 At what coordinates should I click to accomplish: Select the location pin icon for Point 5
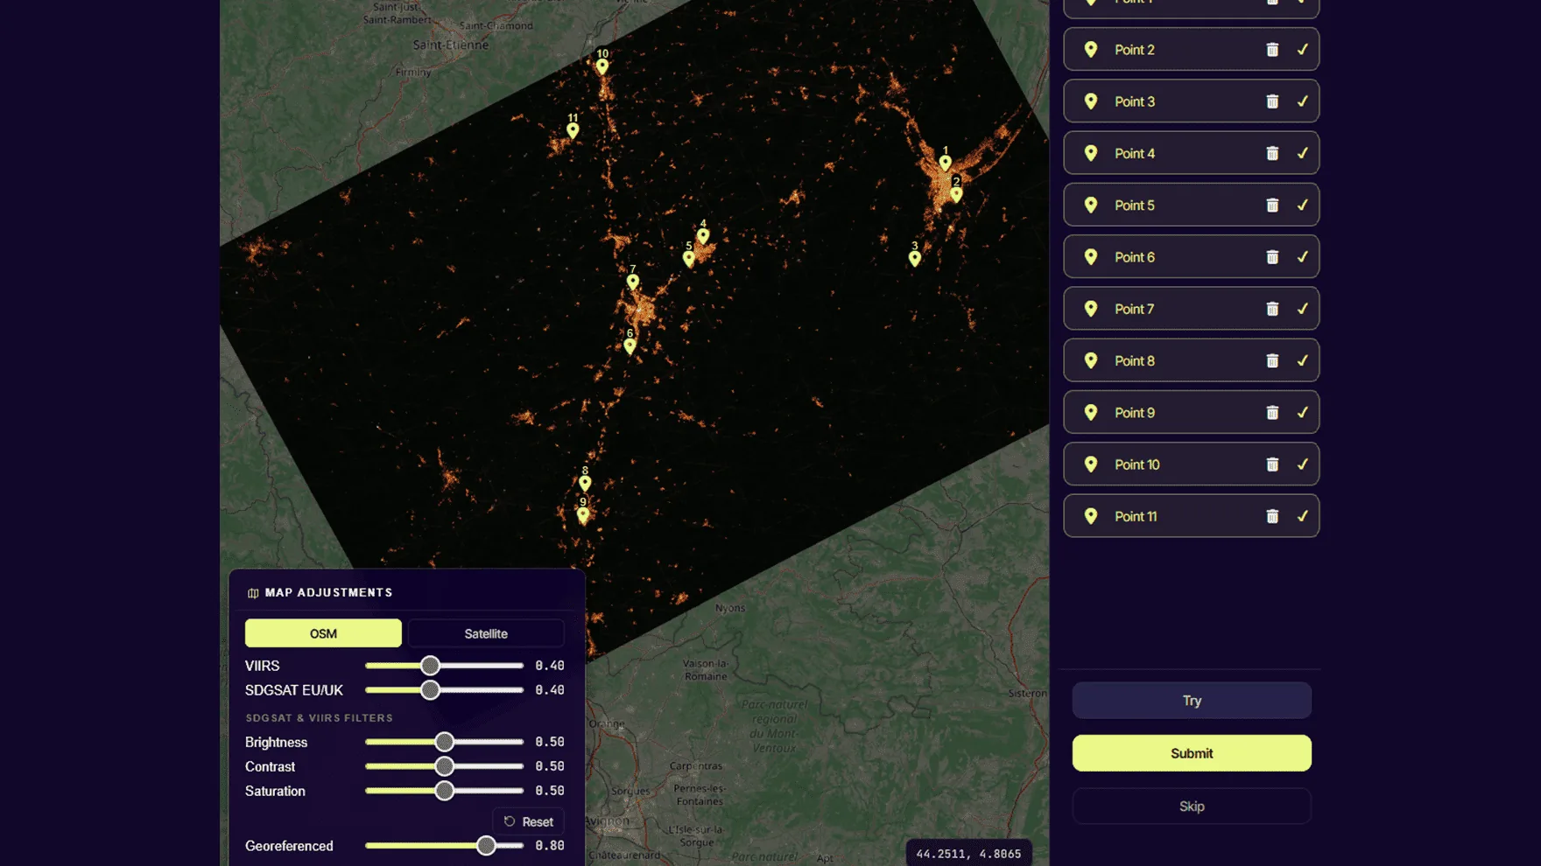pos(1091,205)
